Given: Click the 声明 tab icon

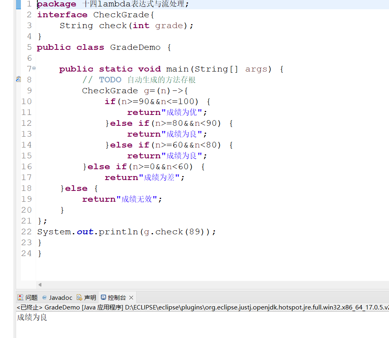Looking at the screenshot, I should 80,297.
